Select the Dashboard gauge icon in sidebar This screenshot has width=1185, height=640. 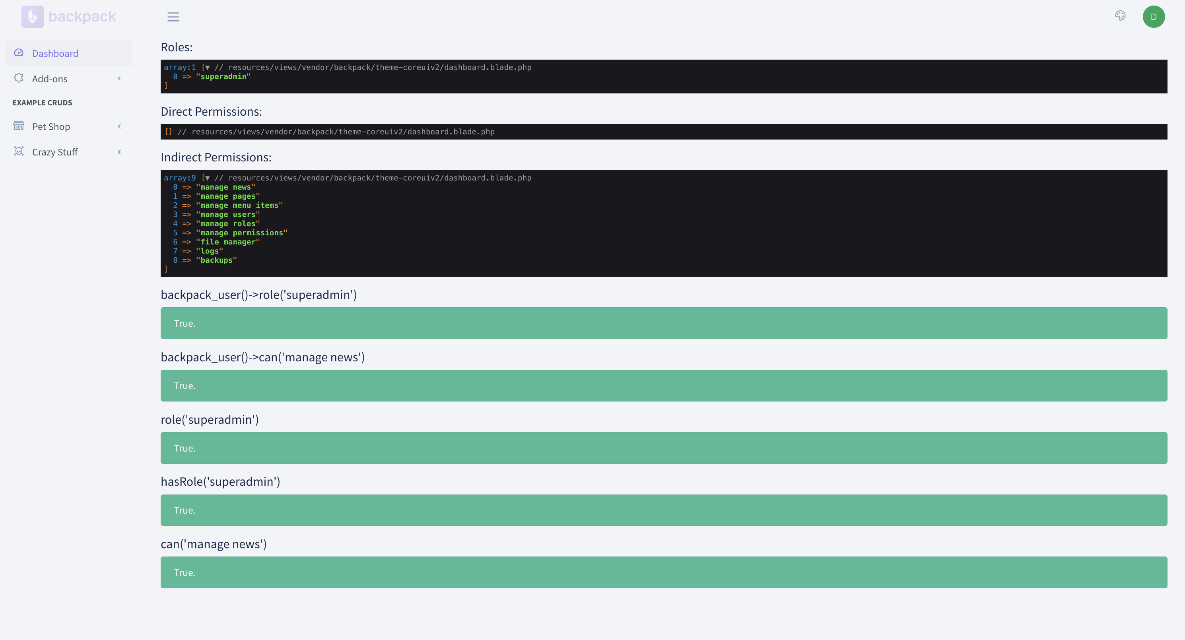click(18, 52)
